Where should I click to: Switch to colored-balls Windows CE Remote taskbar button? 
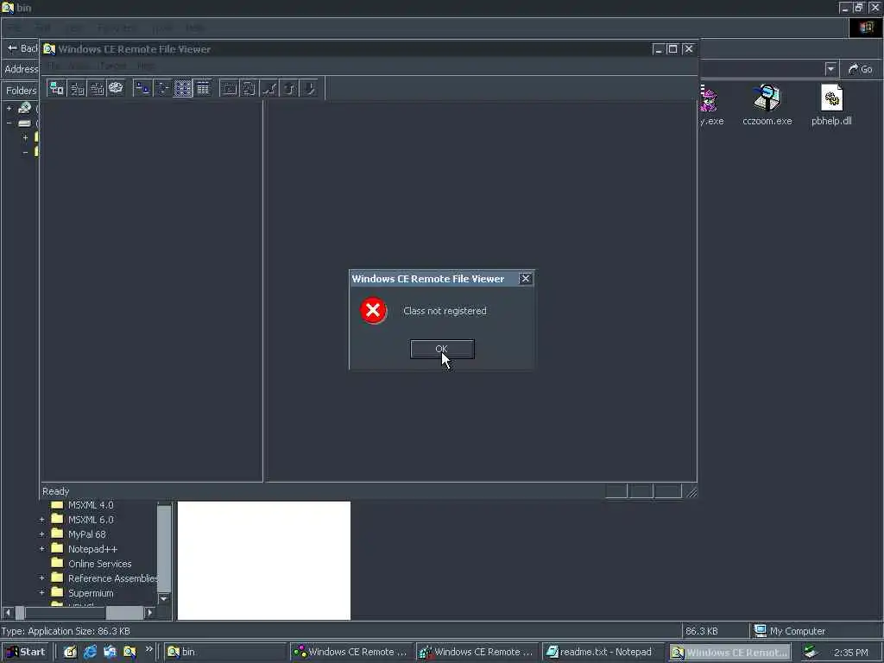(351, 653)
